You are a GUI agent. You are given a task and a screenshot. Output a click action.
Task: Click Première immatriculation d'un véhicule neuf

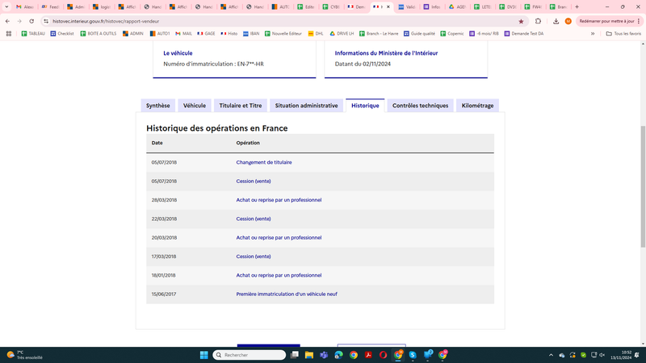coord(287,294)
